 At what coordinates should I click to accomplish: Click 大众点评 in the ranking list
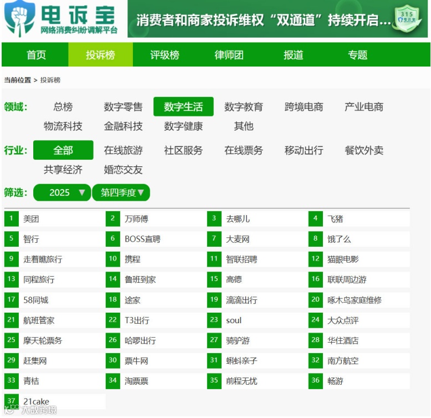coord(343,320)
